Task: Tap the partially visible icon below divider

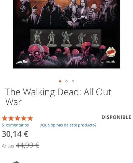Action: pos(16,162)
